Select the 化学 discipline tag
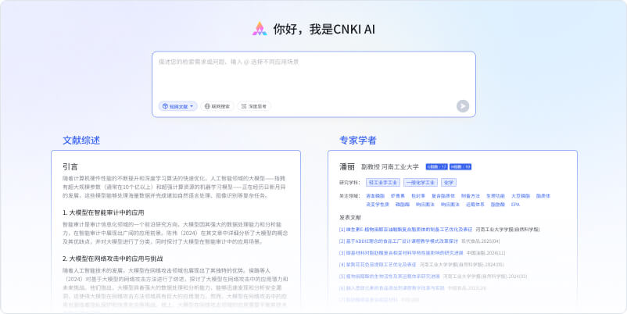The image size is (627, 314). (449, 183)
